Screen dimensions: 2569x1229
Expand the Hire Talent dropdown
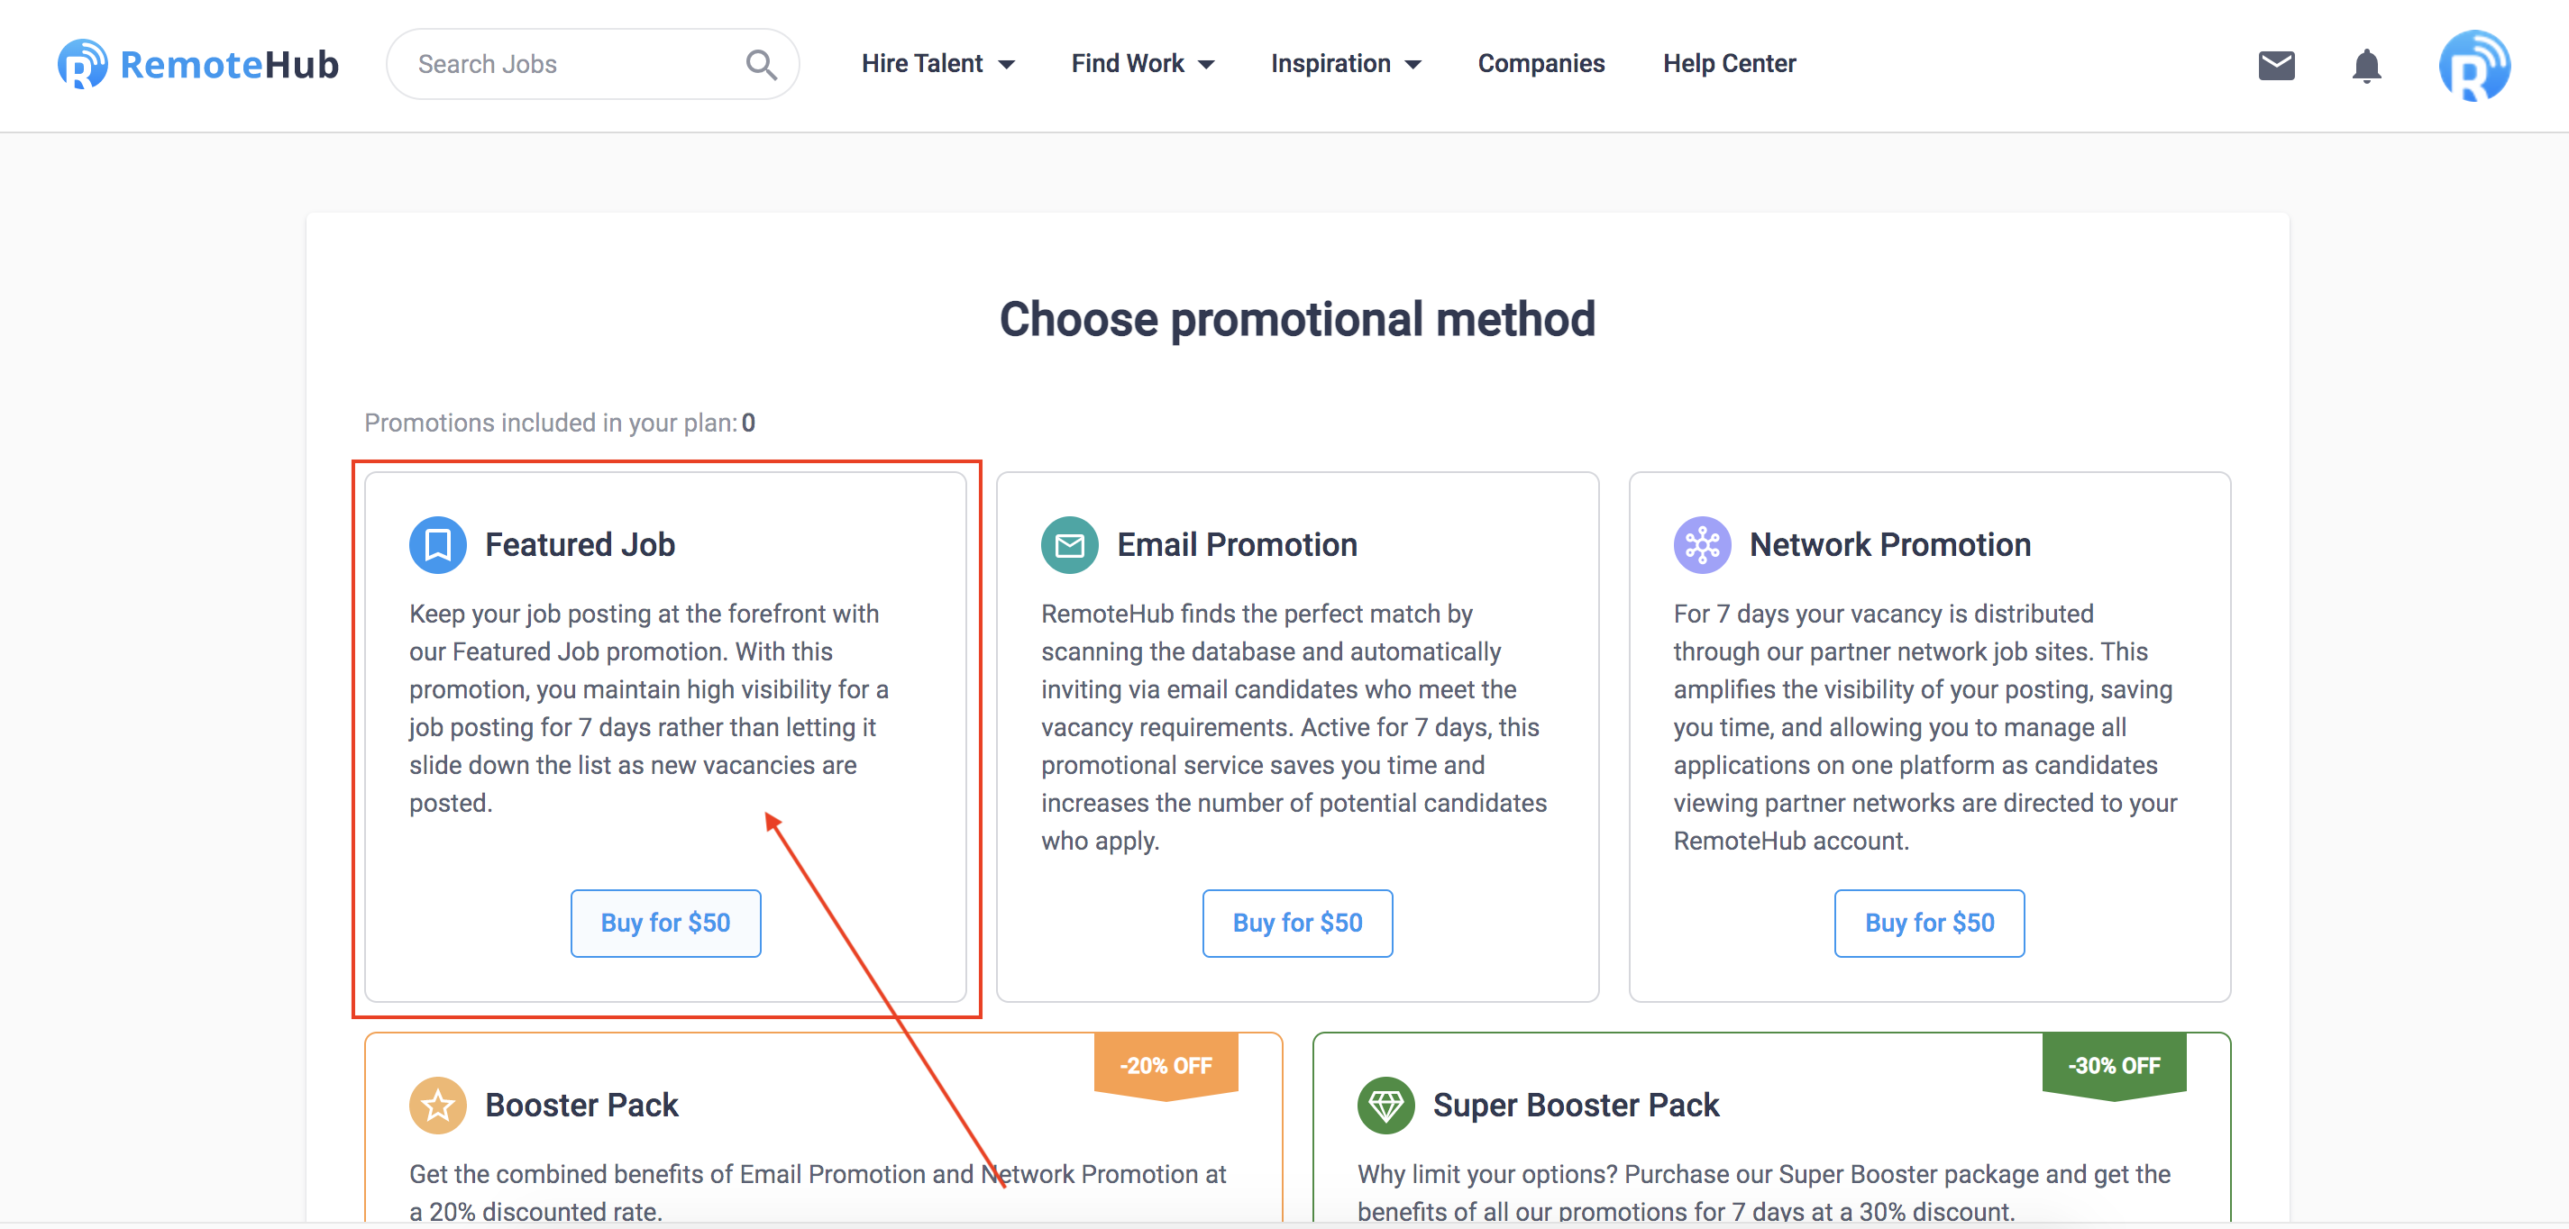click(x=937, y=64)
